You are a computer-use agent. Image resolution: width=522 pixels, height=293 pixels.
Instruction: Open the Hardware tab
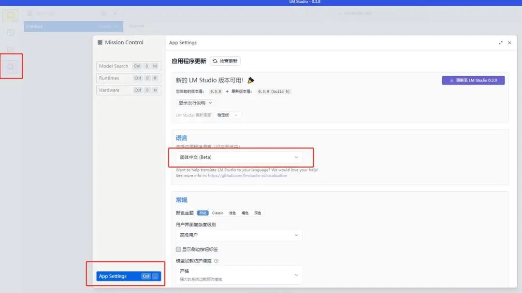pyautogui.click(x=129, y=90)
